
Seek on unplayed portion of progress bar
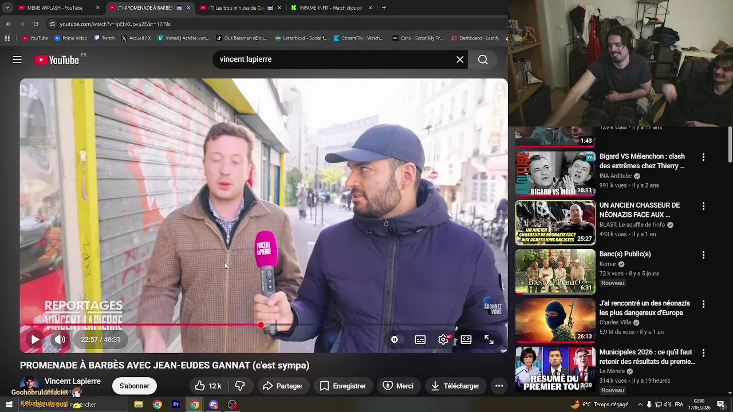point(382,325)
